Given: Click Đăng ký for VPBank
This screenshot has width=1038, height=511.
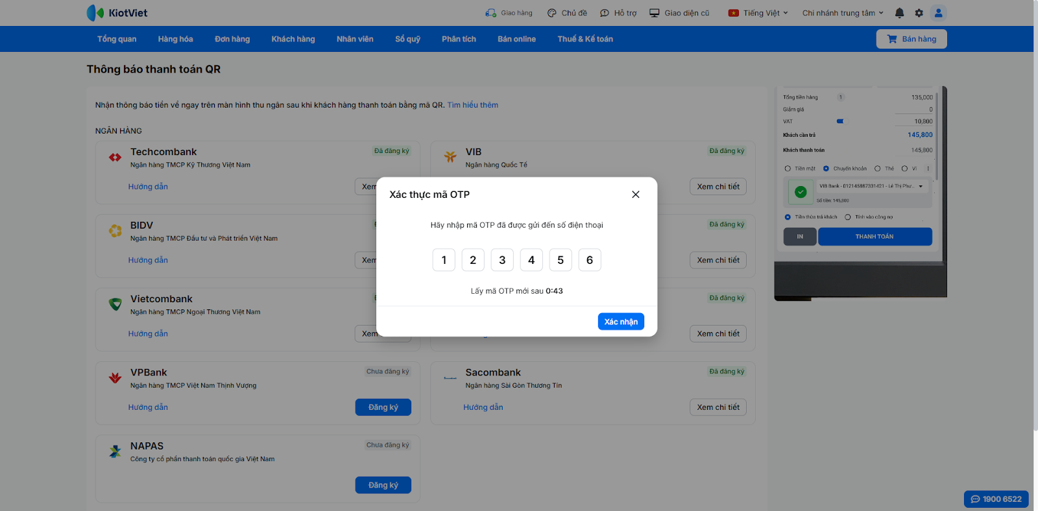Looking at the screenshot, I should pos(383,407).
